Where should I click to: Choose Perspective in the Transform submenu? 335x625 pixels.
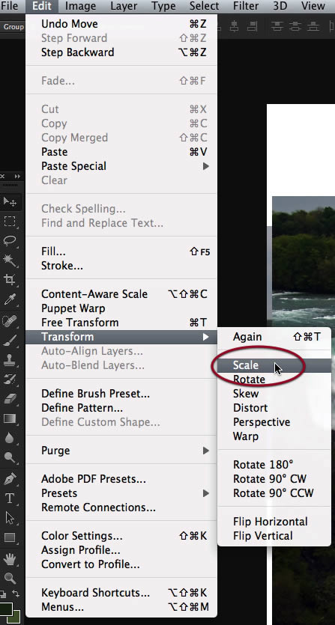click(x=274, y=422)
